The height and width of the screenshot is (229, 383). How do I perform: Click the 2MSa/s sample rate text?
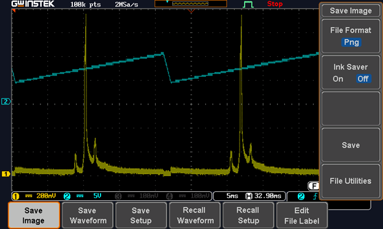126,4
